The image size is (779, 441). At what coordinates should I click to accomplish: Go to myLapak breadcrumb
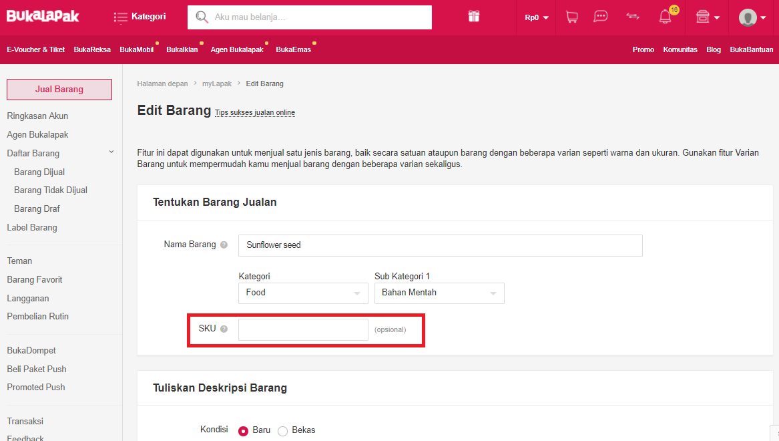(216, 84)
